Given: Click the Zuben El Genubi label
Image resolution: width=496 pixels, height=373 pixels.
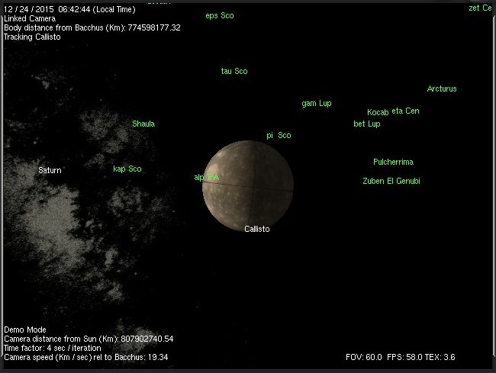Looking at the screenshot, I should point(391,181).
